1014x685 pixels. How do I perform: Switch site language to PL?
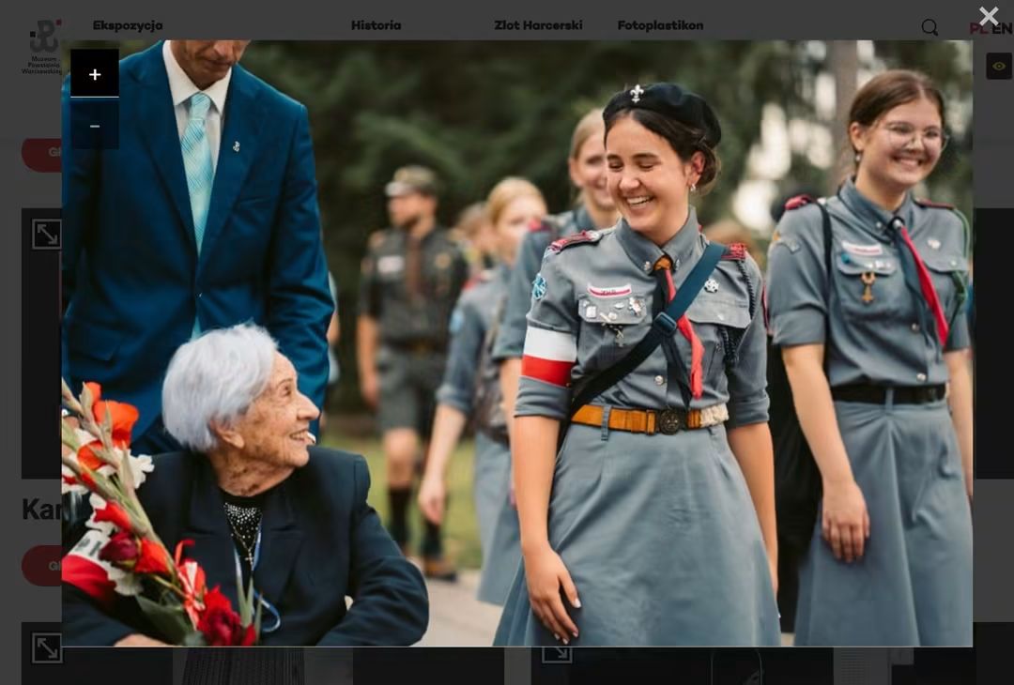pyautogui.click(x=979, y=28)
